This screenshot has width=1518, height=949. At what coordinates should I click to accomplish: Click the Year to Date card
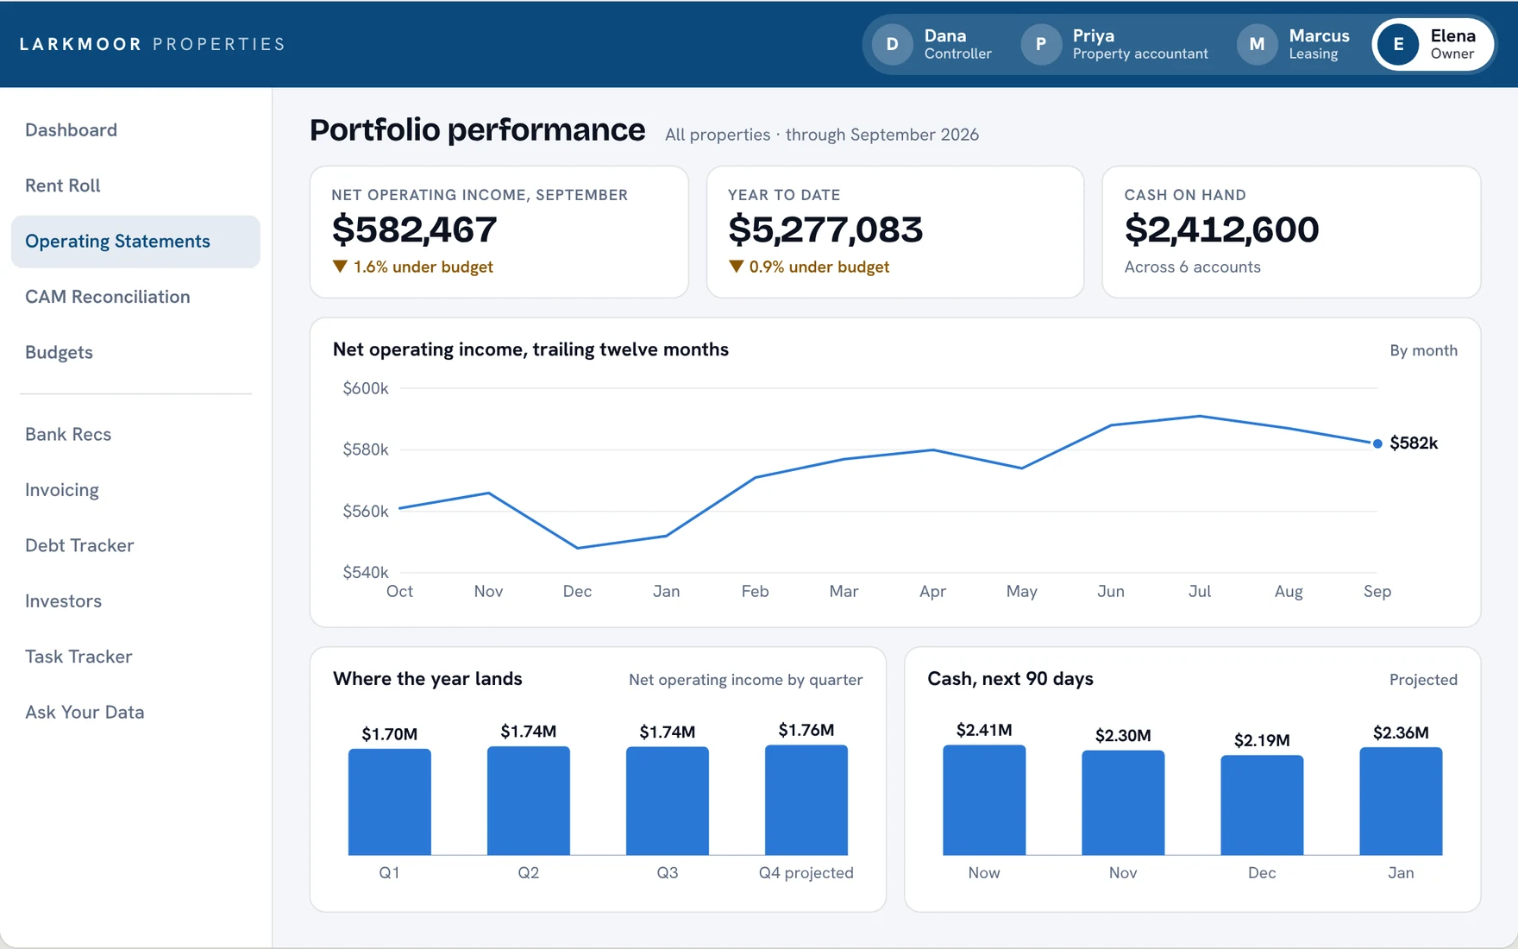point(895,232)
